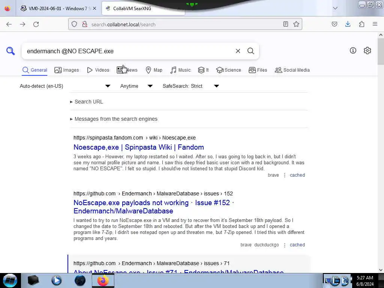The width and height of the screenshot is (384, 288).
Task: Click spinpasta.fandom.com result URL
Action: click(135, 138)
